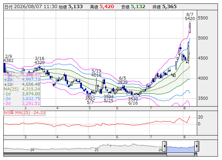Click the MA(25) 4,315.24 legend row
The height and width of the screenshot is (160, 222).
click(22, 89)
